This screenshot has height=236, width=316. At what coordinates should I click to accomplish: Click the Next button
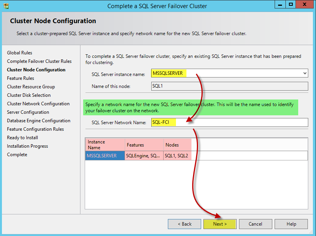(x=220, y=224)
